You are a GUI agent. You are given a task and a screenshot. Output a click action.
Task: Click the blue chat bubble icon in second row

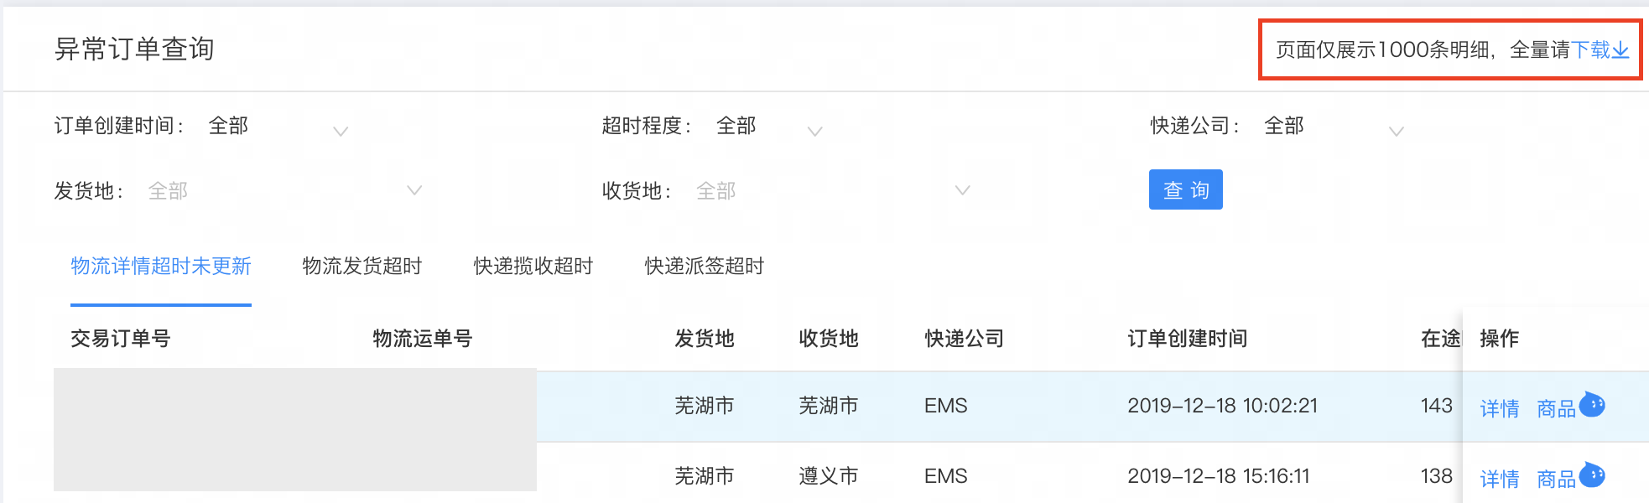pos(1592,476)
